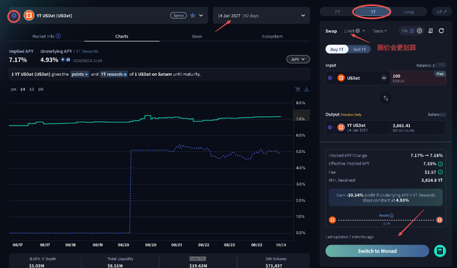
Task: Switch to the Loop mode
Action: (409, 12)
